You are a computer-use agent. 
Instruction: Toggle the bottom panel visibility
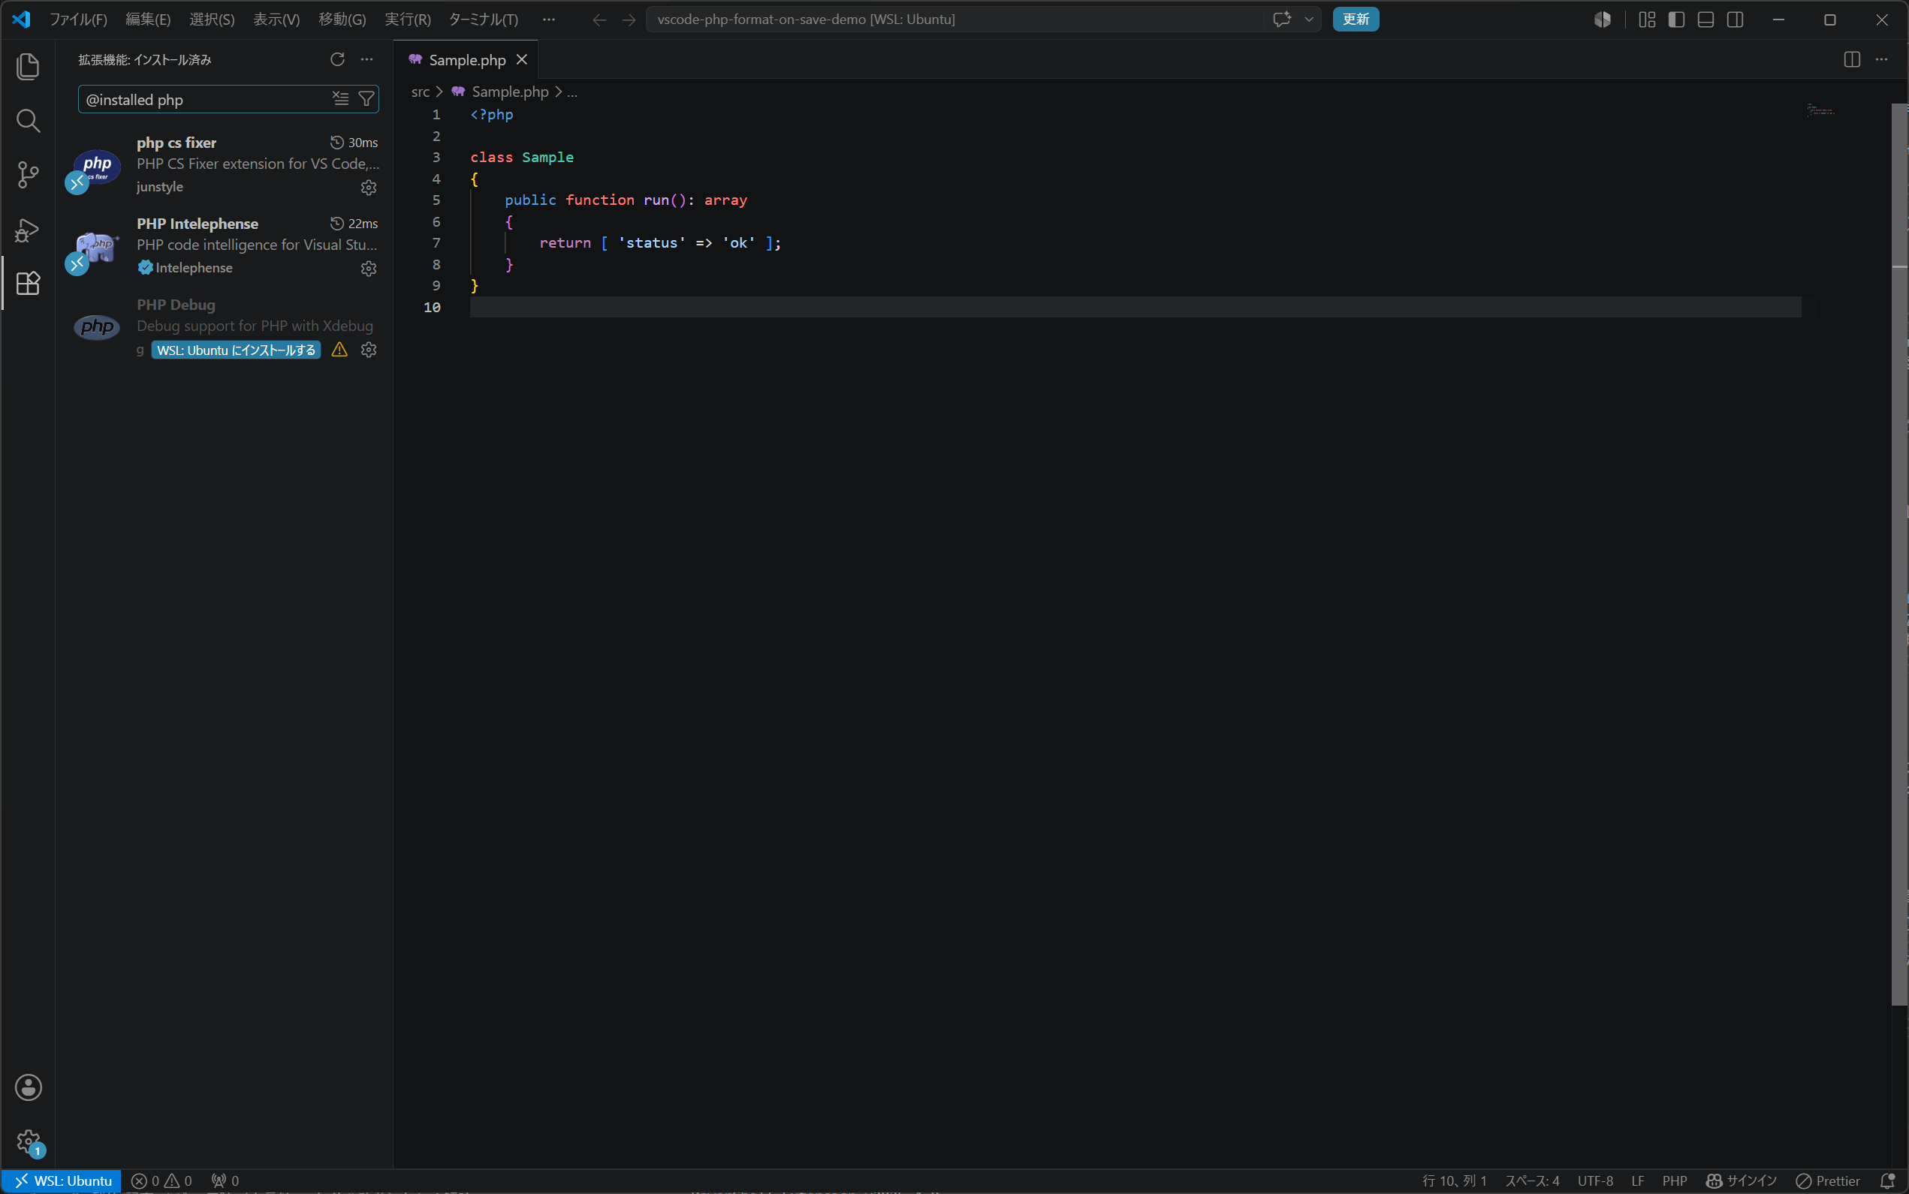point(1706,19)
